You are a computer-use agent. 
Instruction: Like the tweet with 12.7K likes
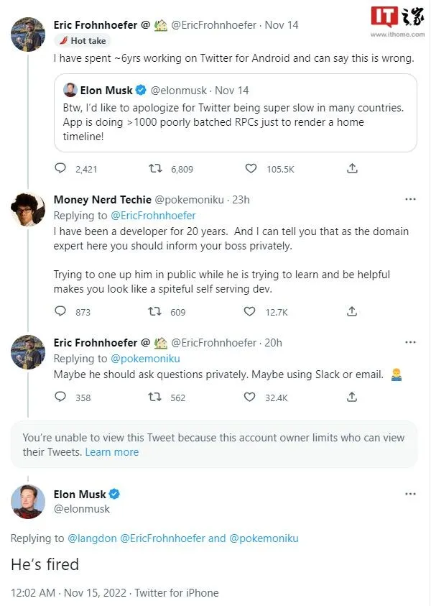point(250,311)
